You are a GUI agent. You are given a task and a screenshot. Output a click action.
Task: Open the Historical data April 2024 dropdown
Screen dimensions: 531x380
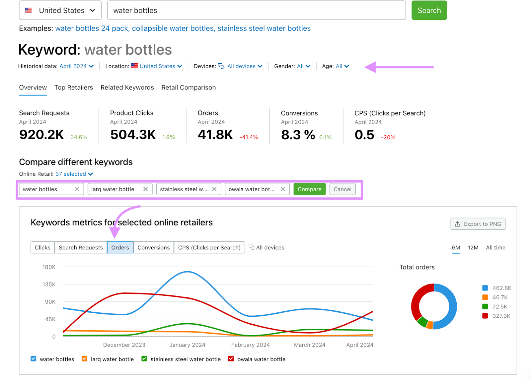[x=76, y=66]
